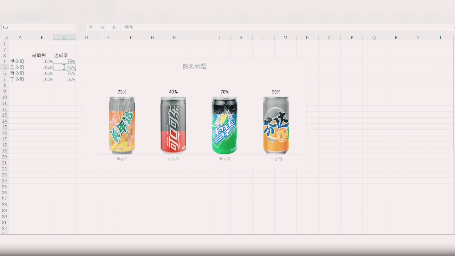Click the 乙公司 axis label in chart
Viewport: 455px width, 256px height.
click(173, 159)
